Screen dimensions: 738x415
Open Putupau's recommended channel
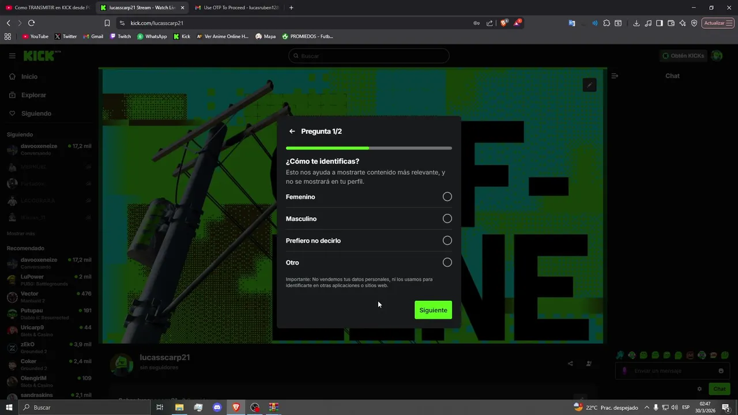coord(48,314)
